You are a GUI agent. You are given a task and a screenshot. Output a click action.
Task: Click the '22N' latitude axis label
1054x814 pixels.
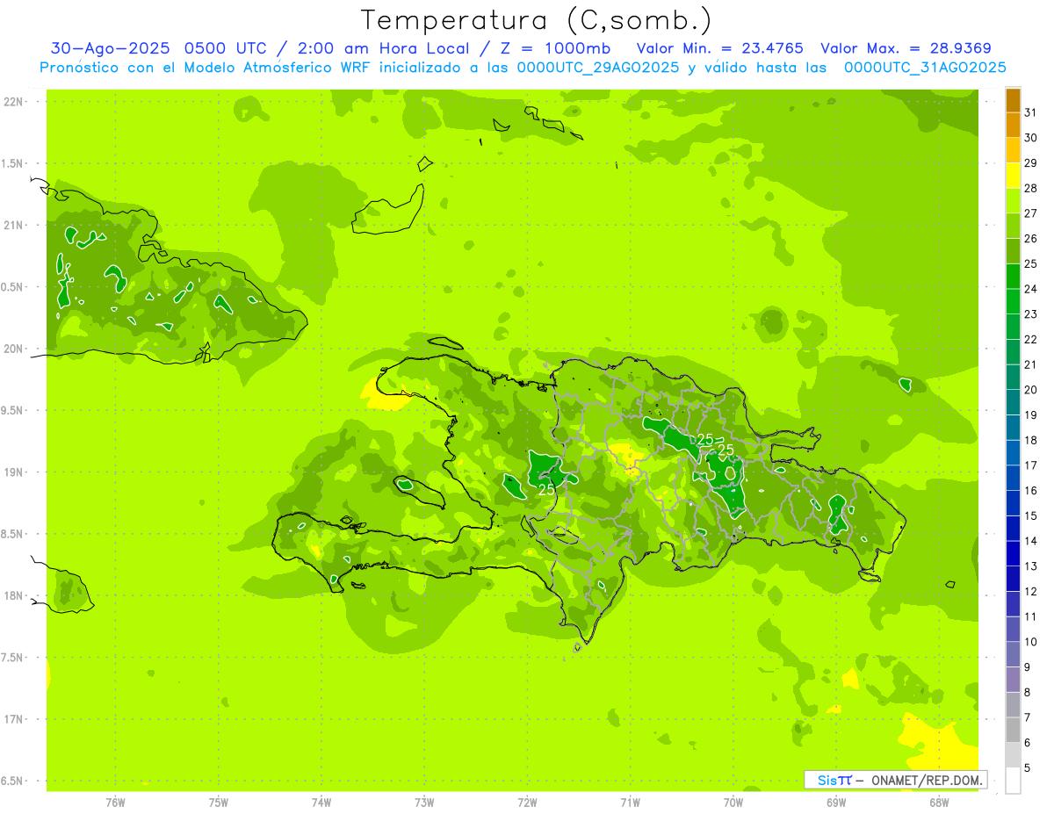pyautogui.click(x=14, y=102)
